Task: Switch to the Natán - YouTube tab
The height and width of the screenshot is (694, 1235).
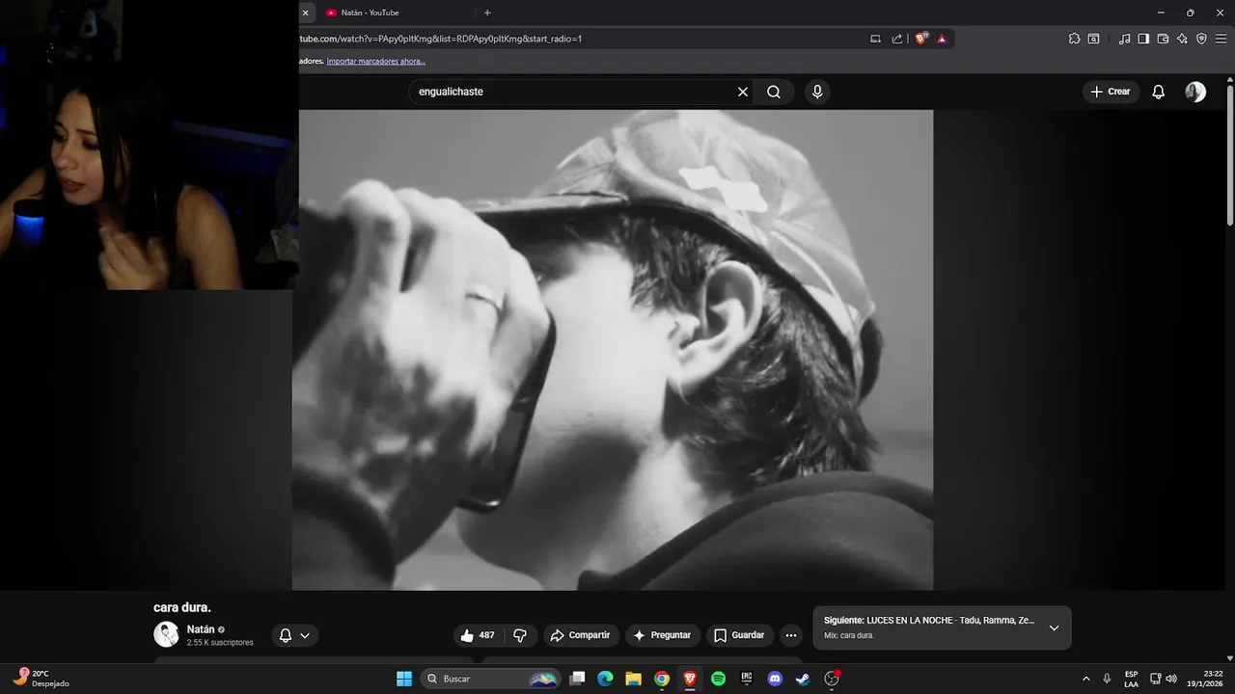Action: (x=397, y=13)
